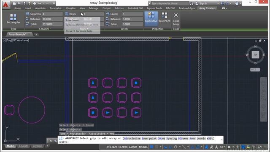Click the square grip on bottom-left chair
270x152 pixels.
(x=93, y=113)
